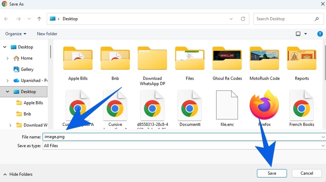Select the Reports folder
The height and width of the screenshot is (182, 326).
coord(302,64)
